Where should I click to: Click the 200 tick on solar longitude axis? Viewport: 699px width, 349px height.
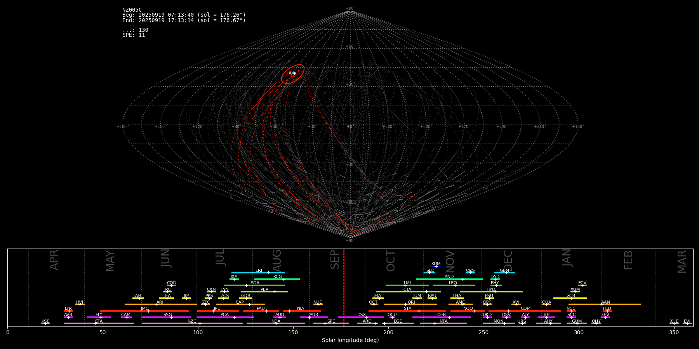click(x=388, y=333)
